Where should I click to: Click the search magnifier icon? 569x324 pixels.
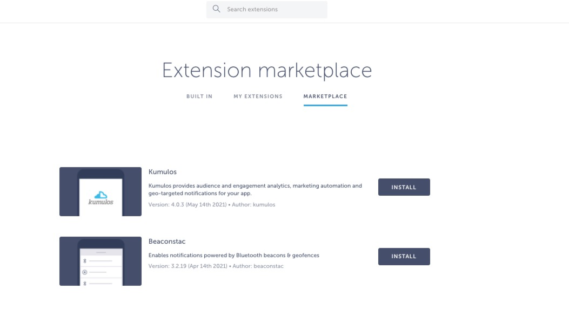click(216, 9)
